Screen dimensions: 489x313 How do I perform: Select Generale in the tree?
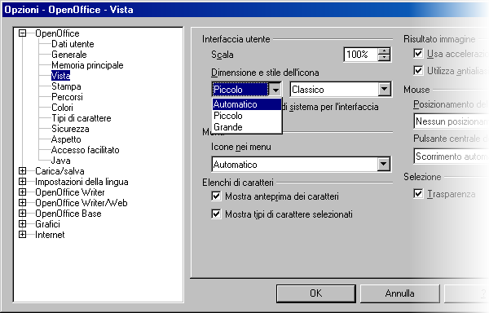pos(69,55)
